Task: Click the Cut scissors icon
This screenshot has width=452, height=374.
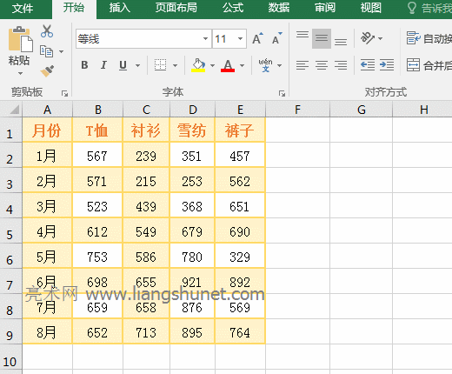Action: point(47,31)
